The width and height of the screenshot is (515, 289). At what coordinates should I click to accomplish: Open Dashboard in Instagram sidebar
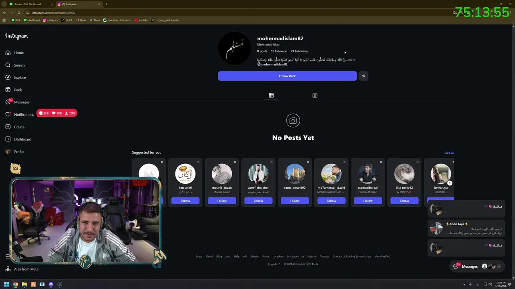tap(19, 139)
